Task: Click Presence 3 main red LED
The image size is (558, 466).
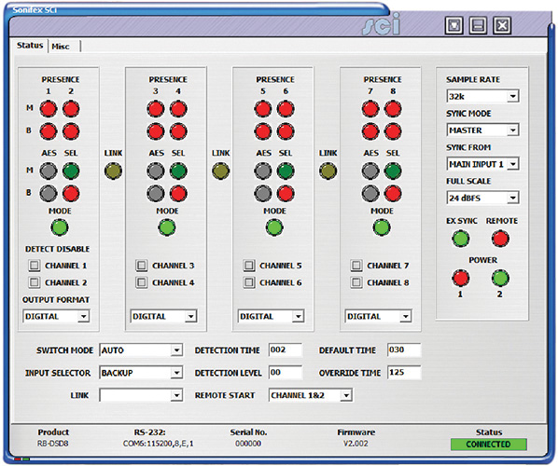Action: 156,109
